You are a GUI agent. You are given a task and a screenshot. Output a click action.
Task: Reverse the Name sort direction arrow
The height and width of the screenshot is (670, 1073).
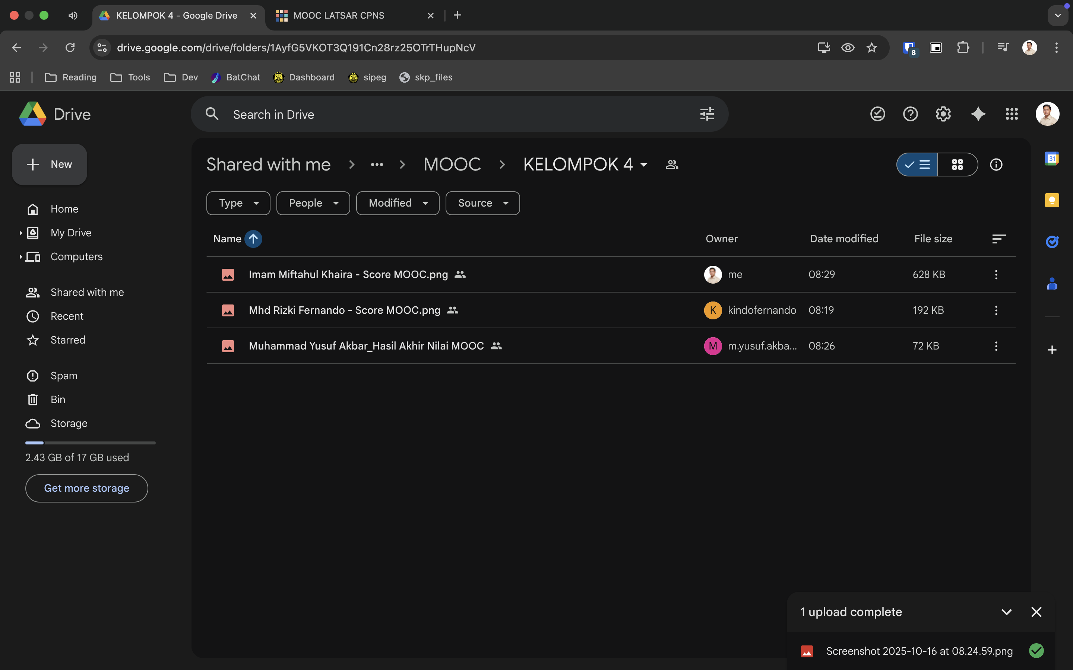pos(253,239)
